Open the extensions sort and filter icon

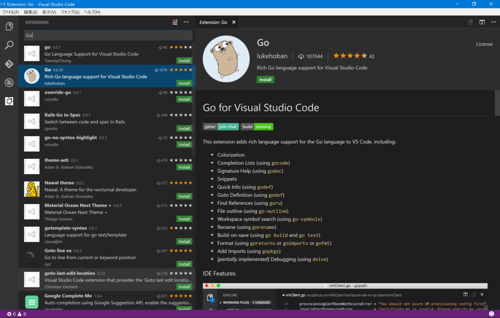click(x=175, y=22)
